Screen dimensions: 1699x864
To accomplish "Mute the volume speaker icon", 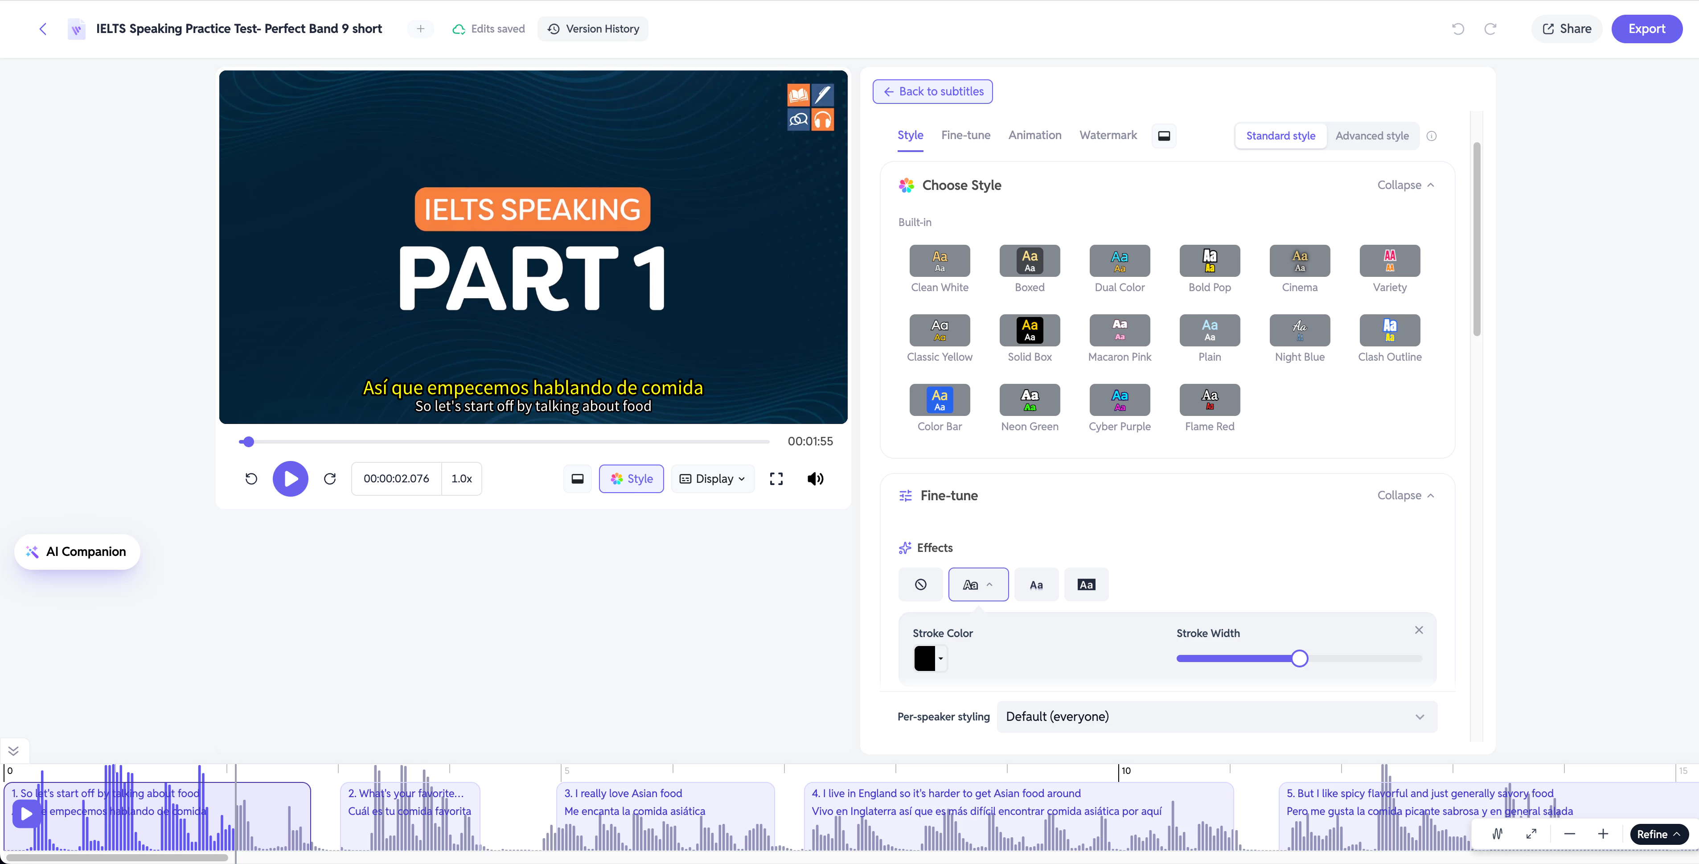I will 815,479.
